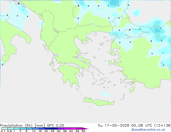Click the legend swatch between 0.5 and 1
Image resolution: width=171 pixels, height=132 pixels.
[x=11, y=128]
